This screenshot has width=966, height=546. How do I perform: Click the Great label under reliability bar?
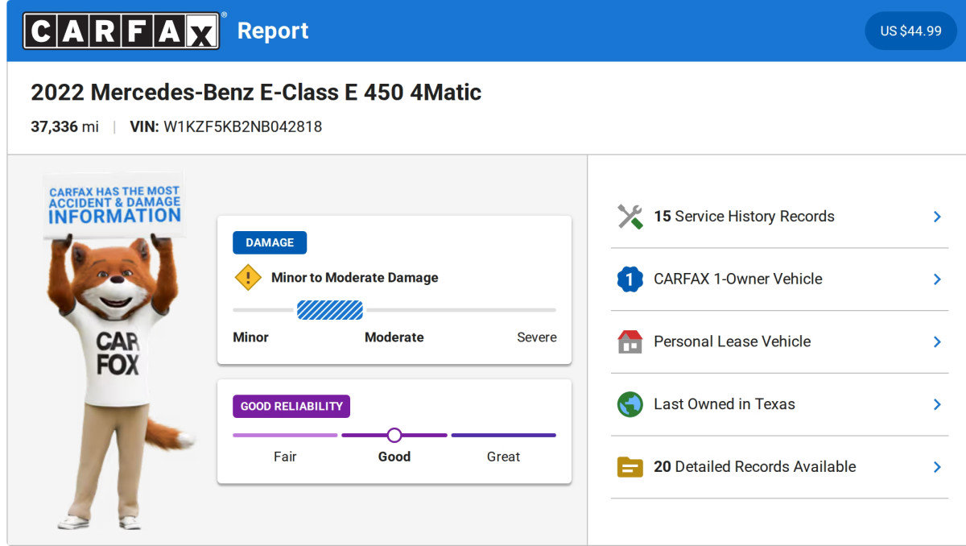(x=503, y=457)
